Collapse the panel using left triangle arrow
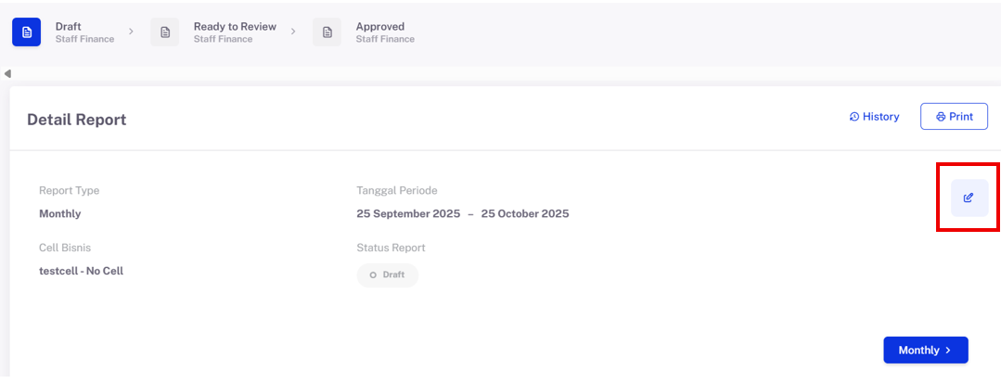Image resolution: width=1001 pixels, height=383 pixels. pyautogui.click(x=7, y=73)
